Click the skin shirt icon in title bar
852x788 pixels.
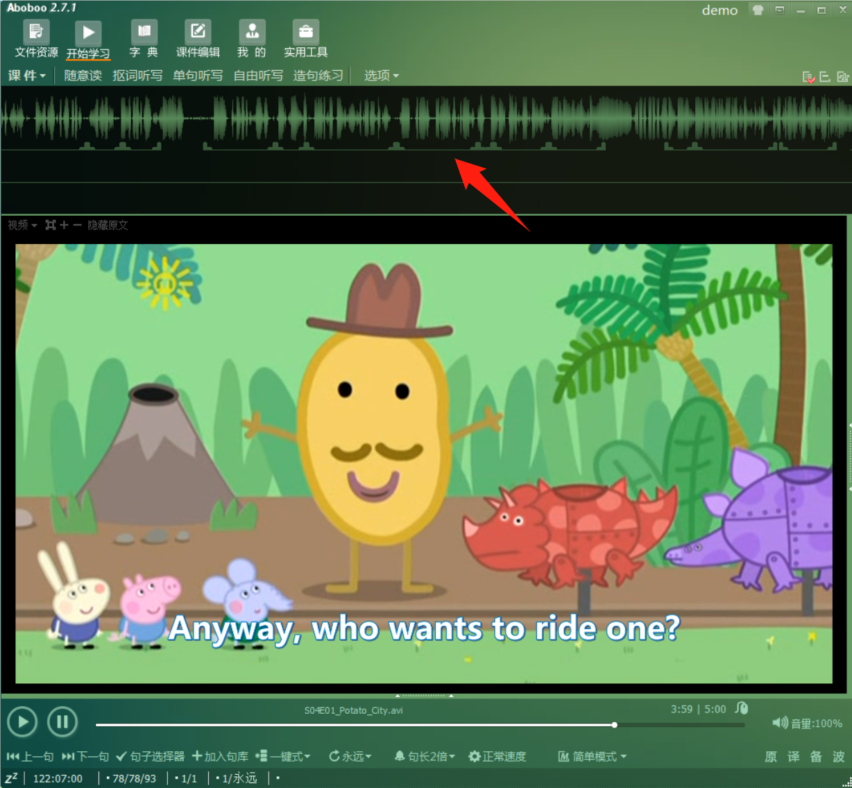pos(758,10)
